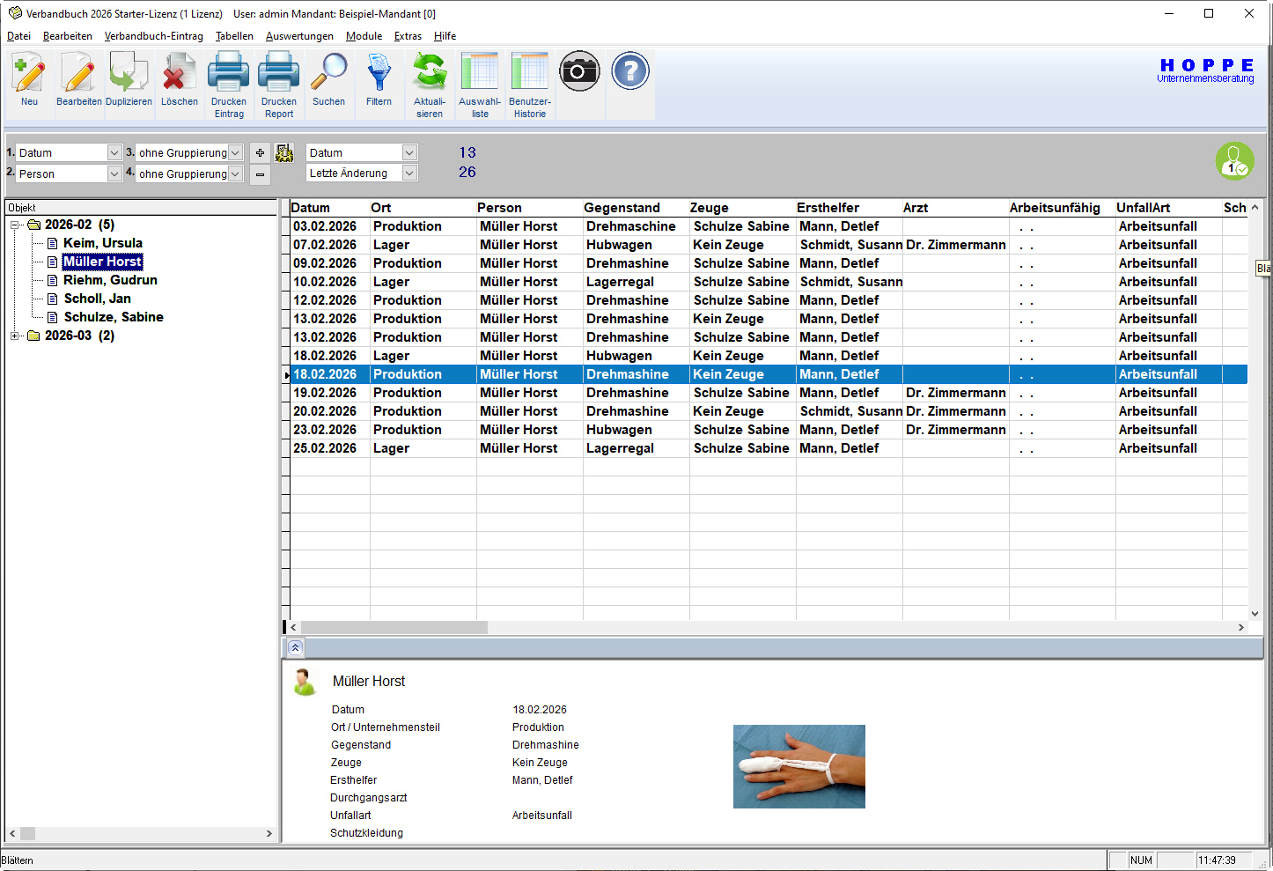1273x871 pixels.
Task: Click the minus grouping button
Action: coord(260,174)
